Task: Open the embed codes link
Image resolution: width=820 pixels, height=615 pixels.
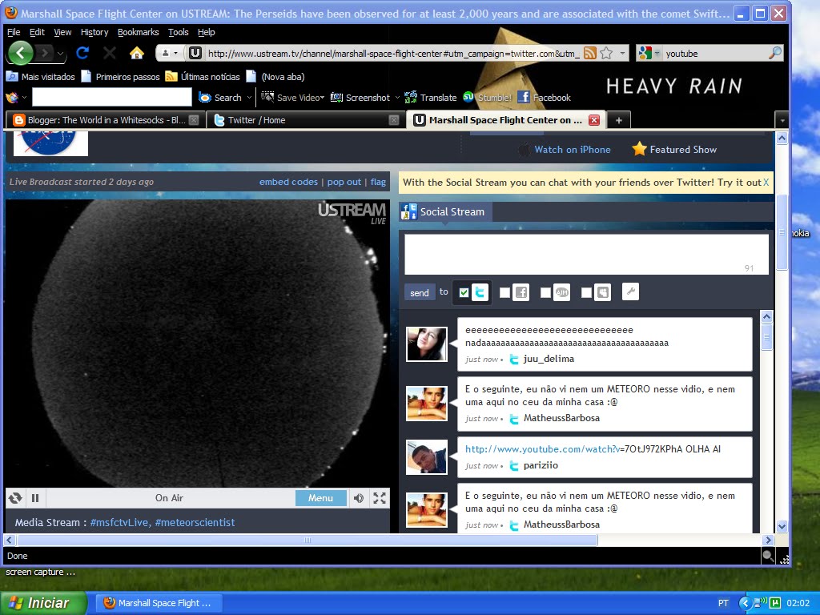Action: [288, 182]
